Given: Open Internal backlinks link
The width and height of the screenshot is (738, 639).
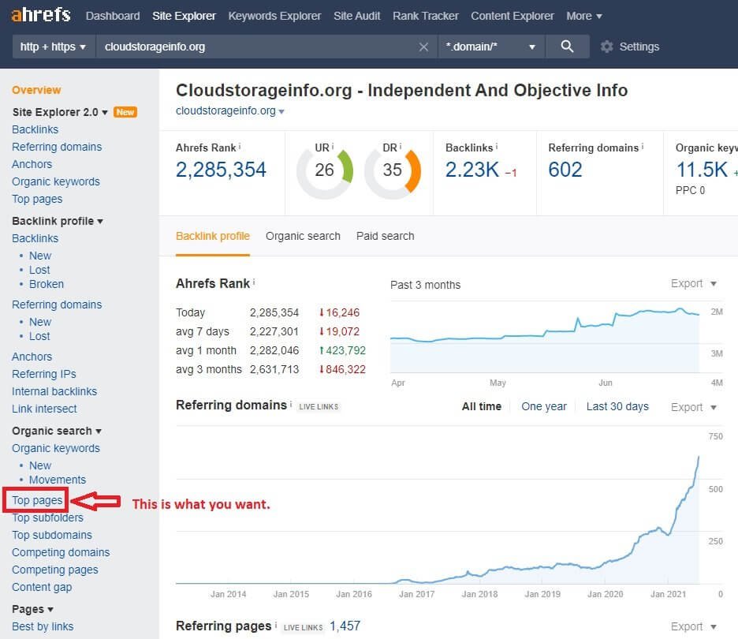Looking at the screenshot, I should point(54,391).
